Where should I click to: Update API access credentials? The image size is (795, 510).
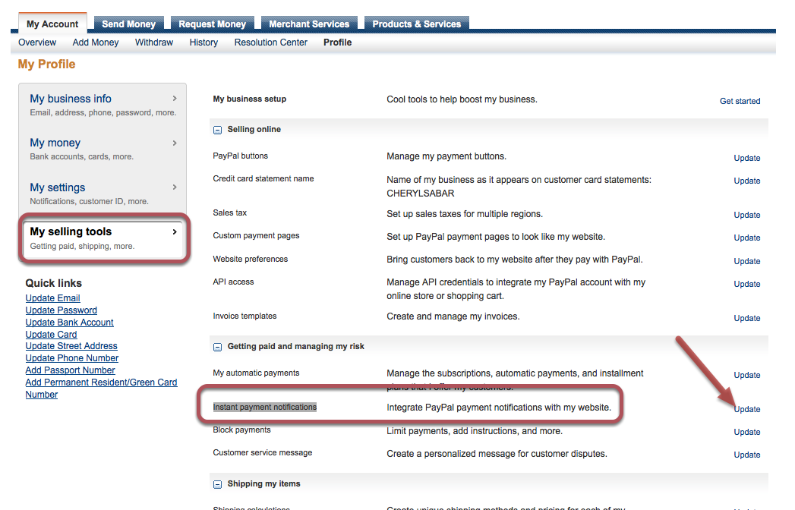(x=747, y=284)
